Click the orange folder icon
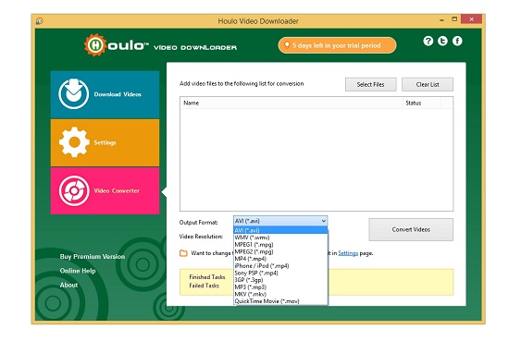 pyautogui.click(x=183, y=253)
